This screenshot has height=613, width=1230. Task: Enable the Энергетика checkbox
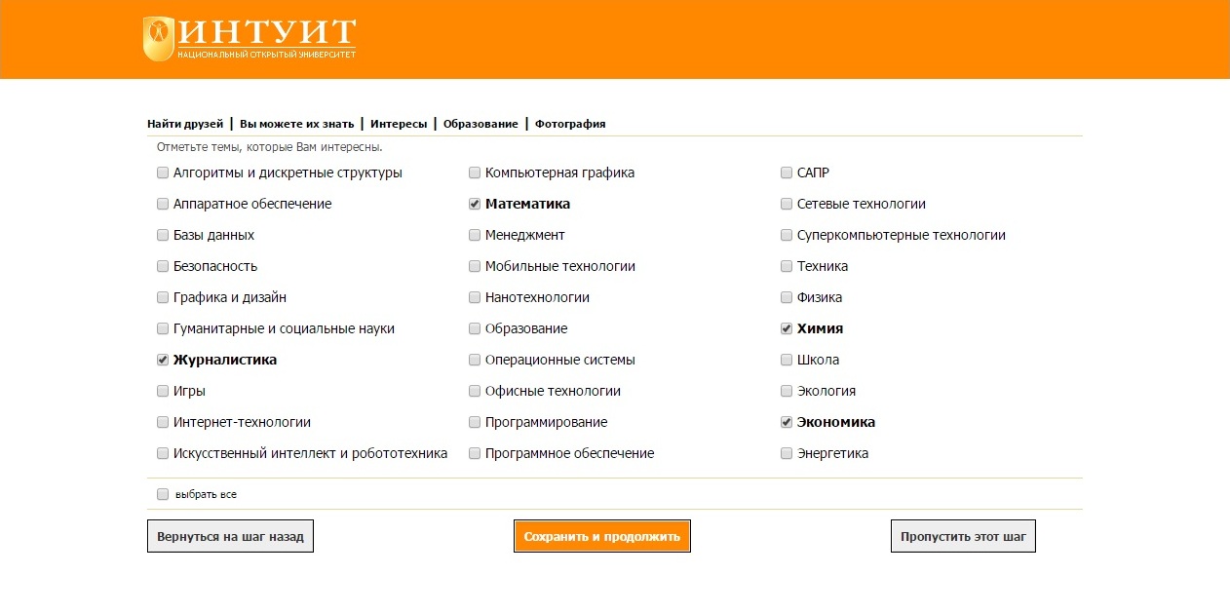click(787, 454)
